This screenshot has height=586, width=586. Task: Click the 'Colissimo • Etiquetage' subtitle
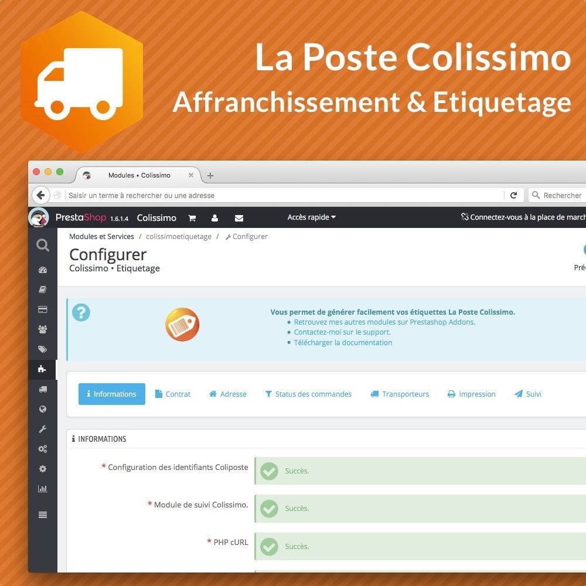(x=114, y=268)
